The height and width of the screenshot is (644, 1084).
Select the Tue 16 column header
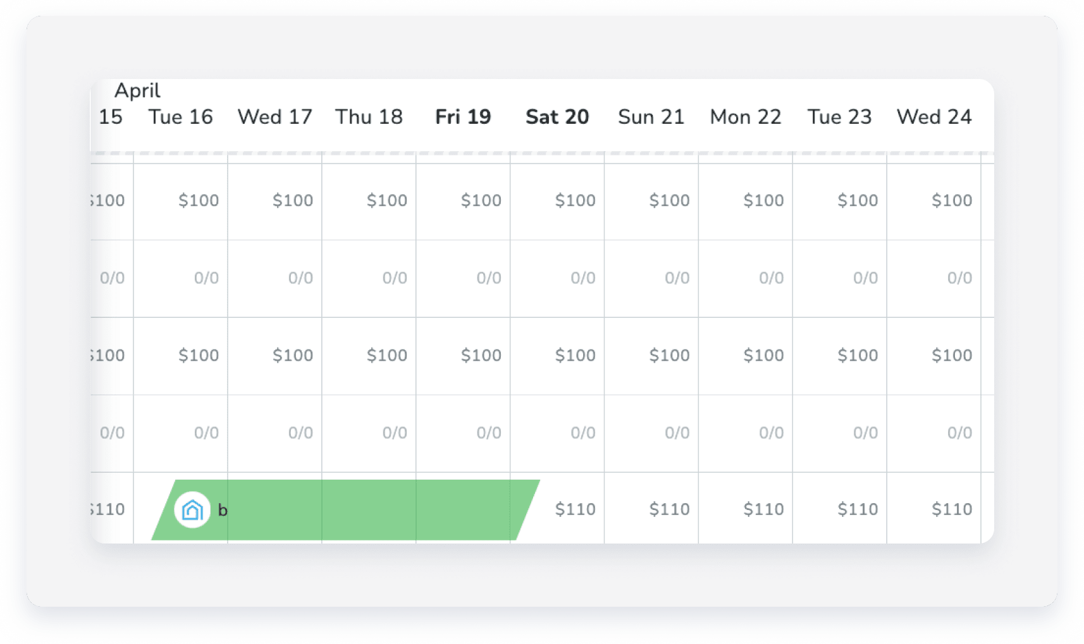pyautogui.click(x=181, y=116)
